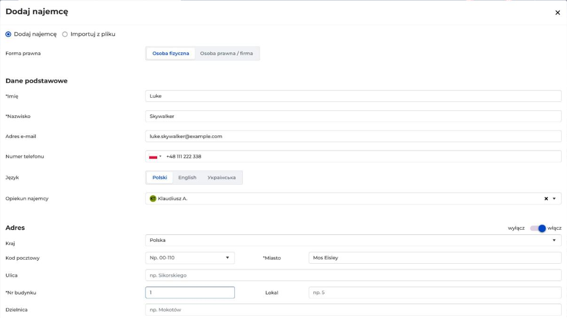Select Polski as the language
This screenshot has height=318, width=567.
[160, 178]
